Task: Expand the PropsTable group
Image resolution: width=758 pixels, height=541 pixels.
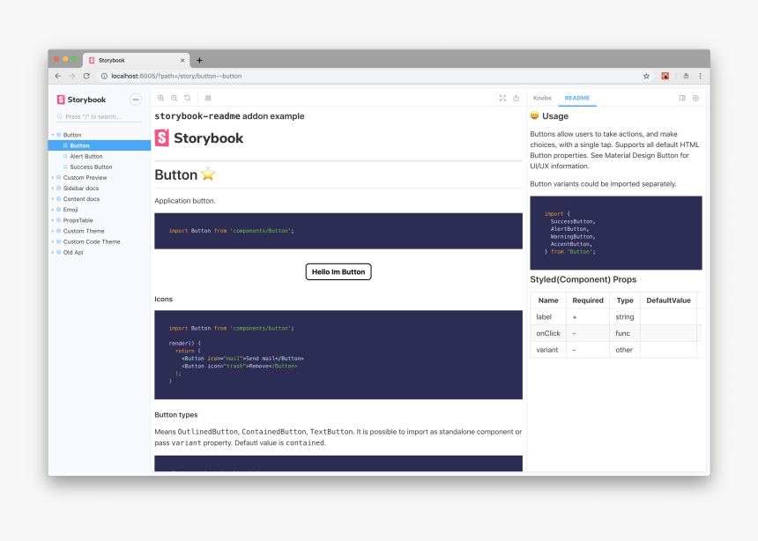Action: point(78,220)
